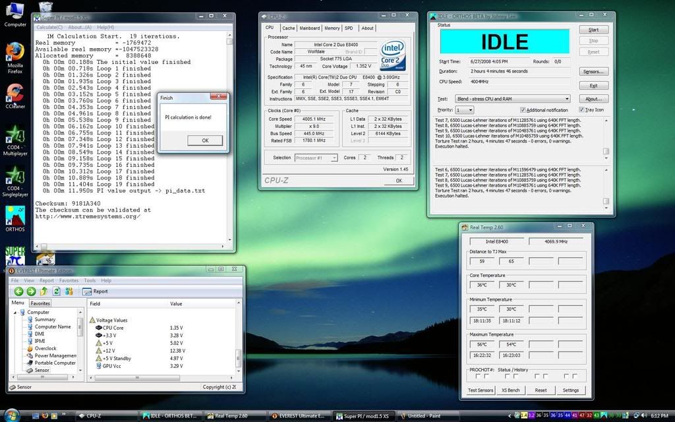The height and width of the screenshot is (422, 675).
Task: Click the Refresh icon in the EVEREST toolbar
Action: [57, 291]
